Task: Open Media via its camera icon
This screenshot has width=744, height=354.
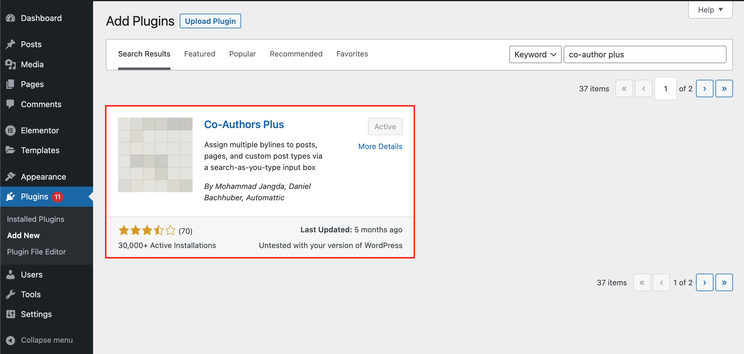Action: [10, 64]
